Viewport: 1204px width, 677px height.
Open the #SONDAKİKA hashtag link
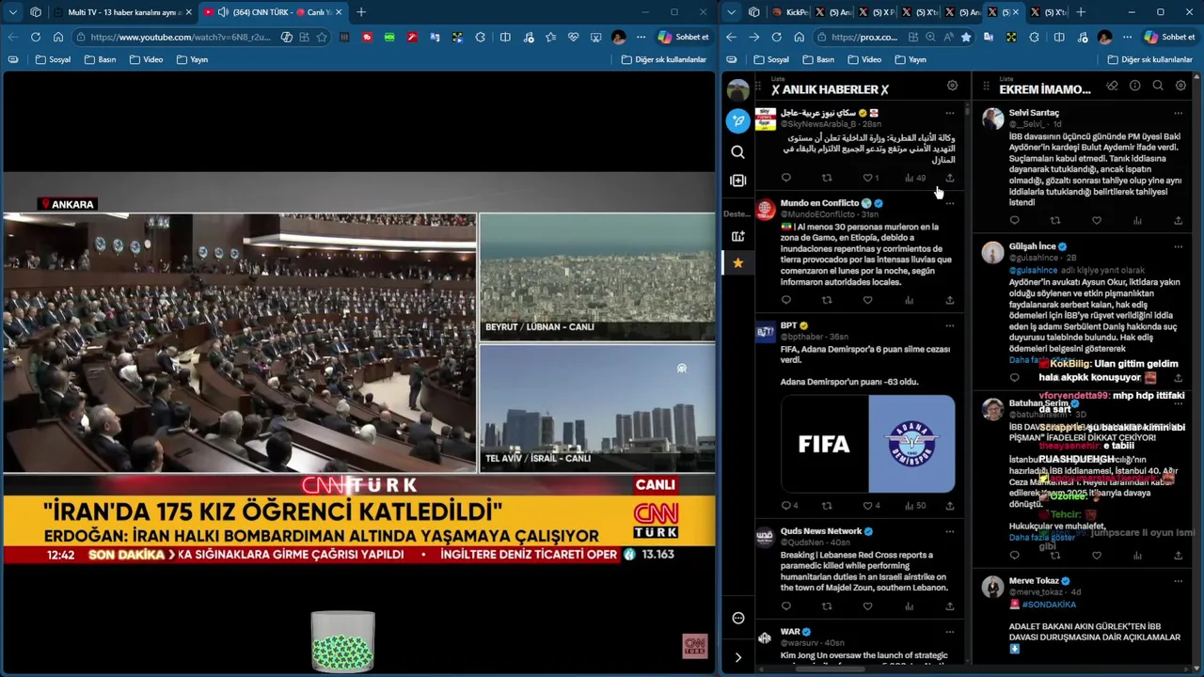[x=1049, y=605]
